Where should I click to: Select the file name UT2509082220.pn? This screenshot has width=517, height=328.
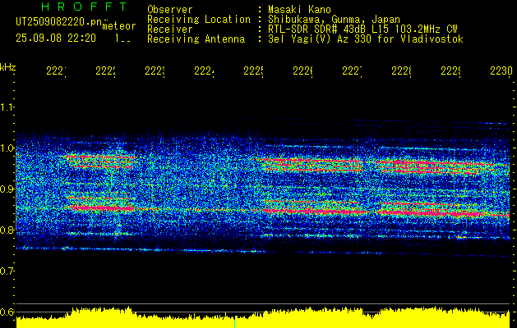click(59, 22)
